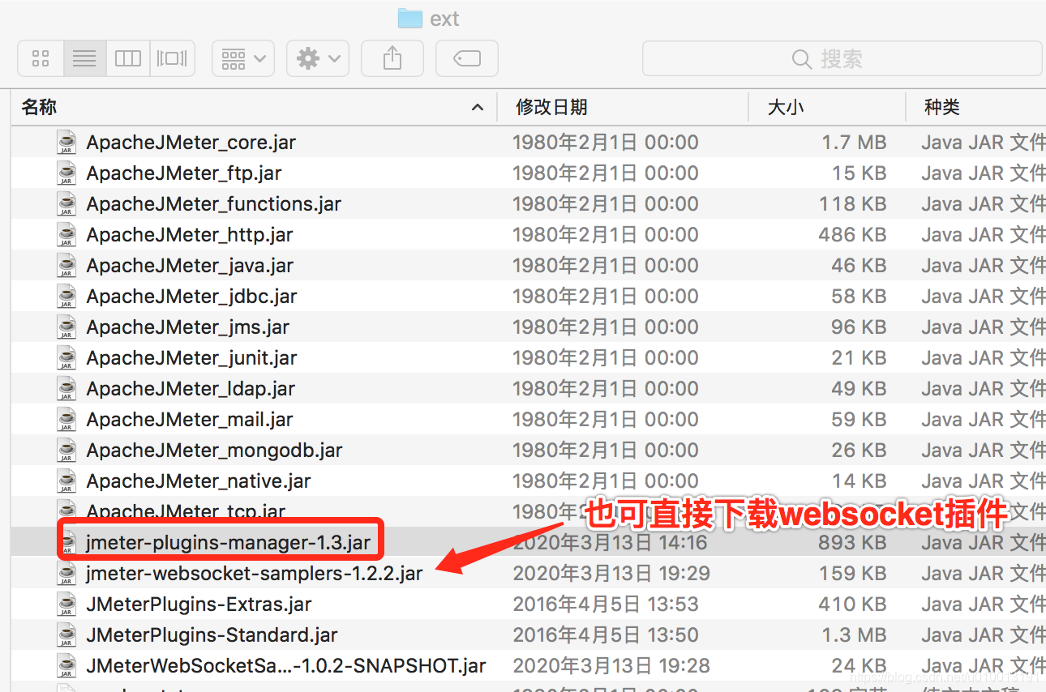Select file name ApacheJMeter_http.jar
This screenshot has width=1046, height=692.
[190, 235]
